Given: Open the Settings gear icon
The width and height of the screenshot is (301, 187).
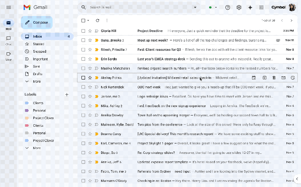Looking at the screenshot, I should (239, 8).
